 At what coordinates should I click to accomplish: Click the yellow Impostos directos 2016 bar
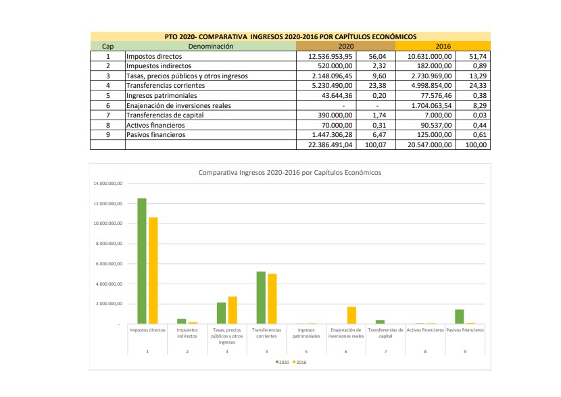click(x=153, y=270)
